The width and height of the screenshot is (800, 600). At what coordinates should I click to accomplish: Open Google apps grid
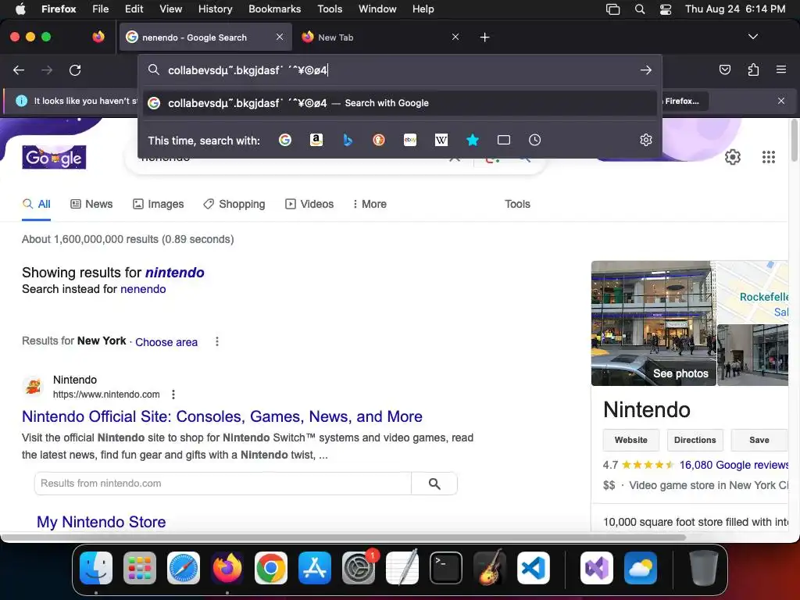point(769,157)
